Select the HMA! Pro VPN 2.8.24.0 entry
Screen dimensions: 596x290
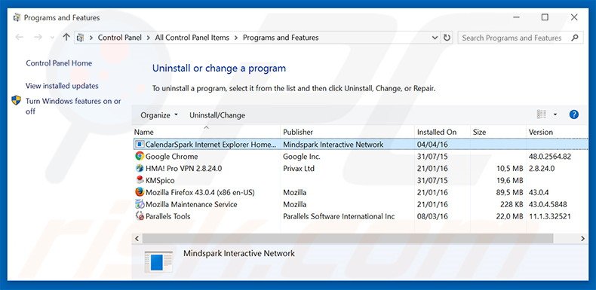click(361, 168)
